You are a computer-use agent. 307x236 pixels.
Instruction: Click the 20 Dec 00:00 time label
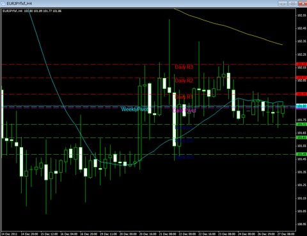point(128,234)
